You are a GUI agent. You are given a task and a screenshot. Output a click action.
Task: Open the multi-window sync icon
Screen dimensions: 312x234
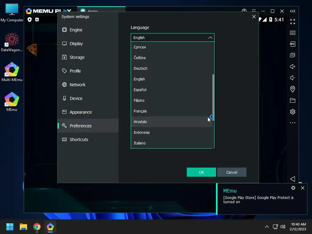(292, 55)
